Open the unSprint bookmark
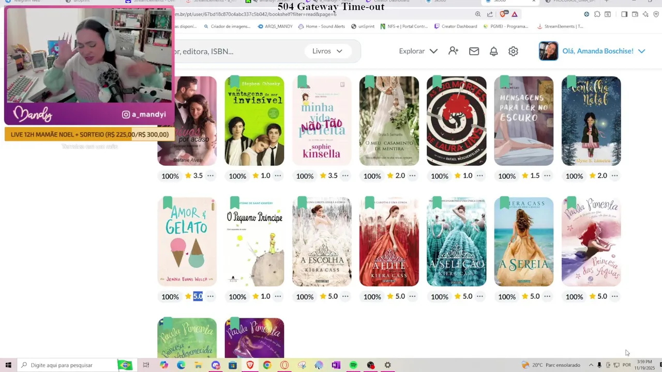 coord(363,26)
